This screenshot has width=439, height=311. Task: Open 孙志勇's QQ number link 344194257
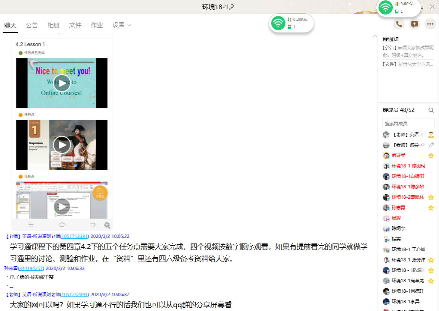coord(31,268)
